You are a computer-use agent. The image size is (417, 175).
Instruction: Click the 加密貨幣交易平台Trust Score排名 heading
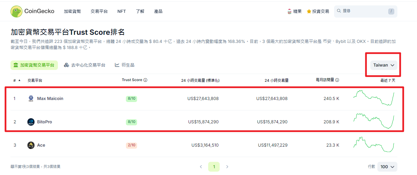click(68, 32)
